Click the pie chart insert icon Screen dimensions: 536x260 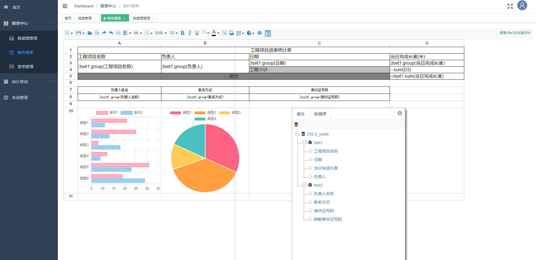249,33
